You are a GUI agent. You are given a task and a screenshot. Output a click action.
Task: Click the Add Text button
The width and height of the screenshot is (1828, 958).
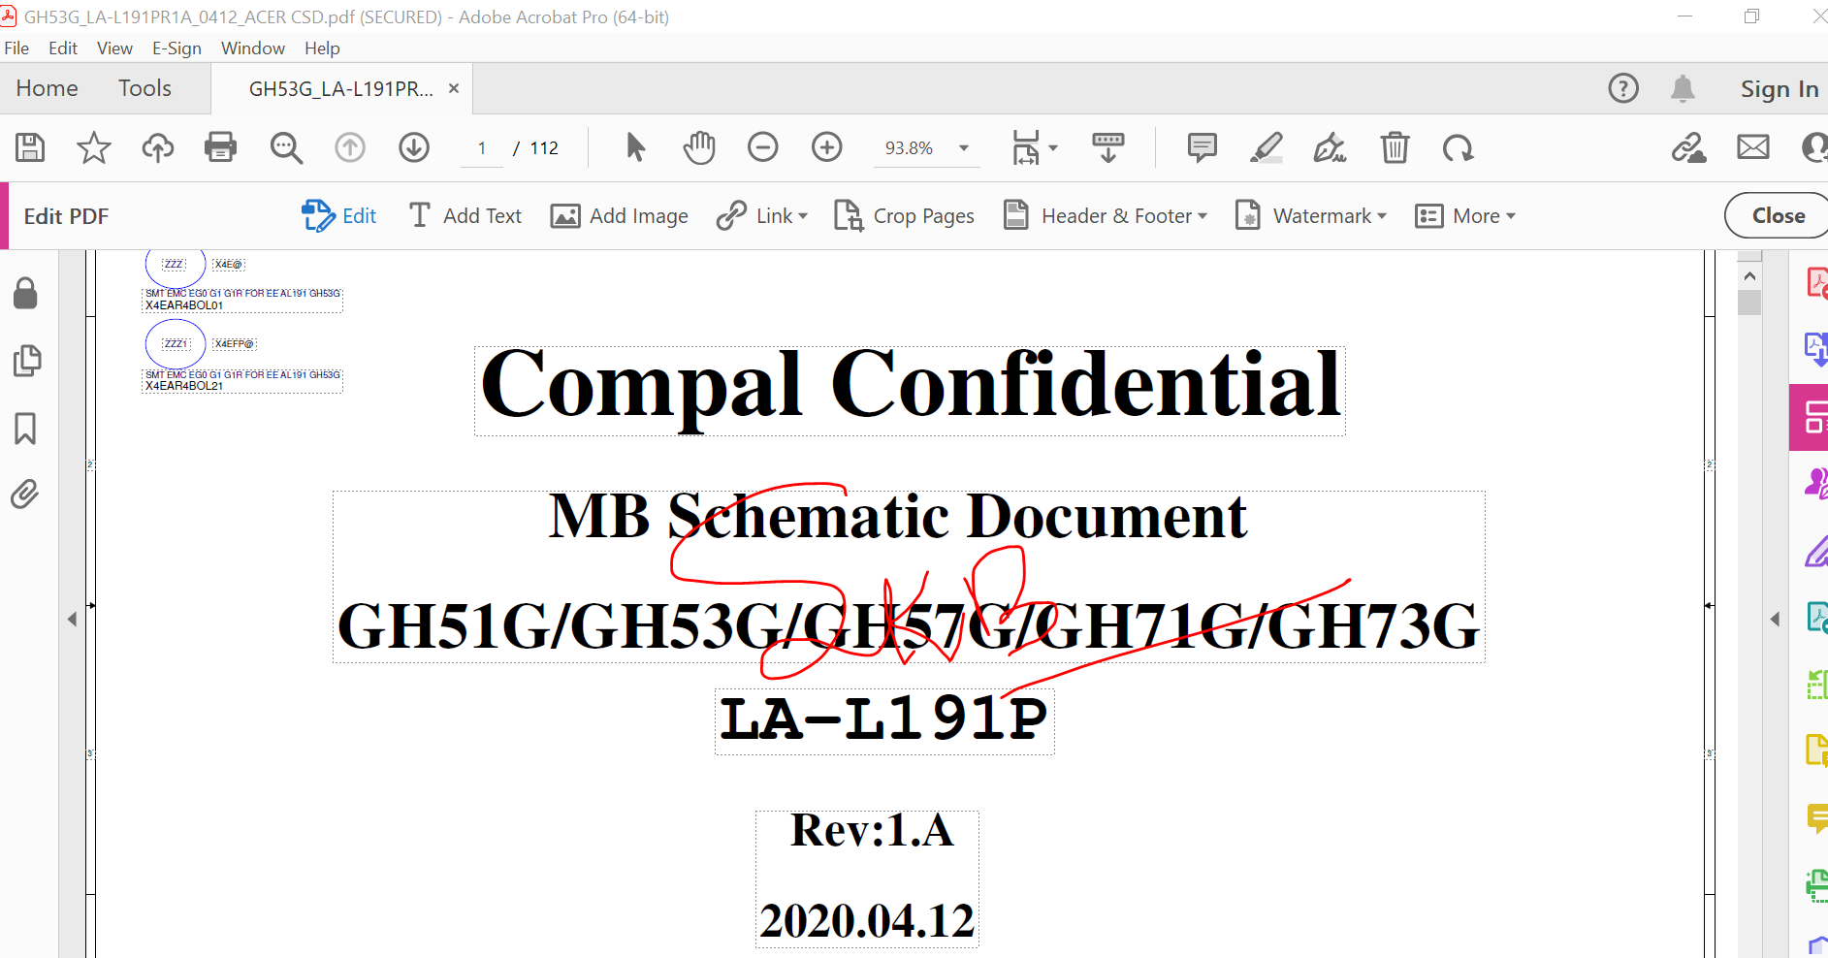pos(465,216)
